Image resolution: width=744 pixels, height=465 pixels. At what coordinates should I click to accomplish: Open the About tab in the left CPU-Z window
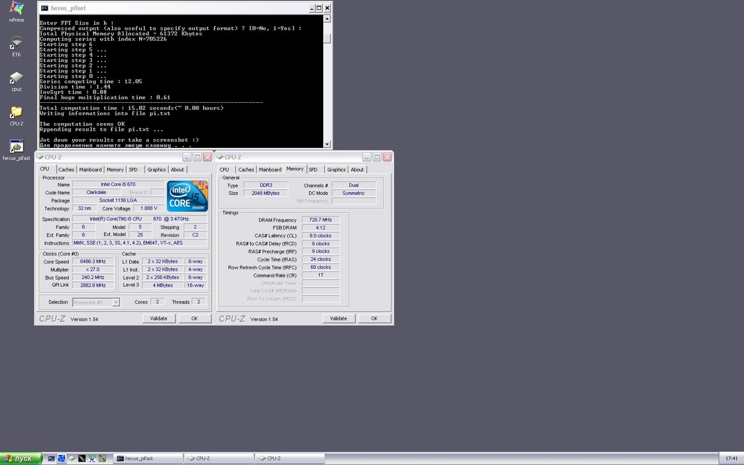click(177, 170)
